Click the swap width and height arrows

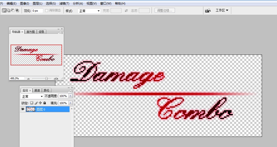point(126,11)
